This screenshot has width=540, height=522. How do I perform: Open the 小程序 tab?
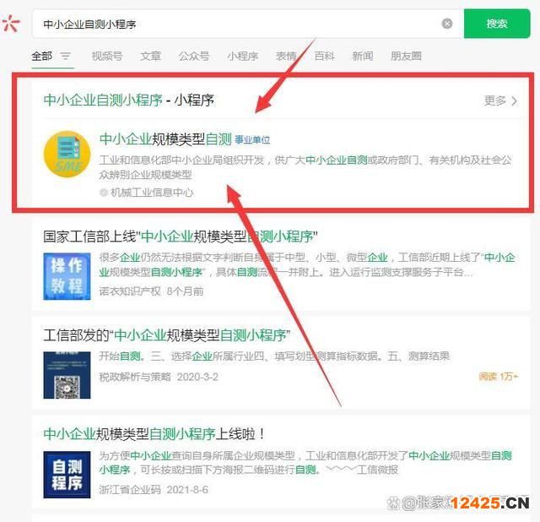(243, 56)
